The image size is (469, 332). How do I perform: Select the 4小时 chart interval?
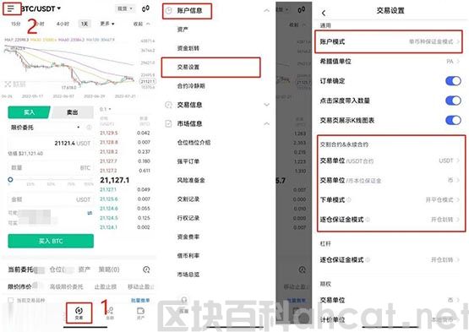[63, 24]
